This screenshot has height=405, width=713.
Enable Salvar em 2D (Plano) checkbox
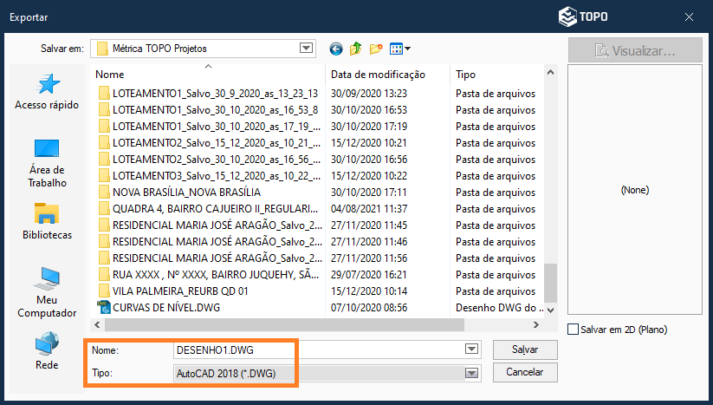573,330
